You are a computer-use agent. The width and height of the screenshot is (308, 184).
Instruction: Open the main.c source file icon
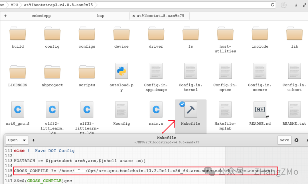tap(156, 109)
